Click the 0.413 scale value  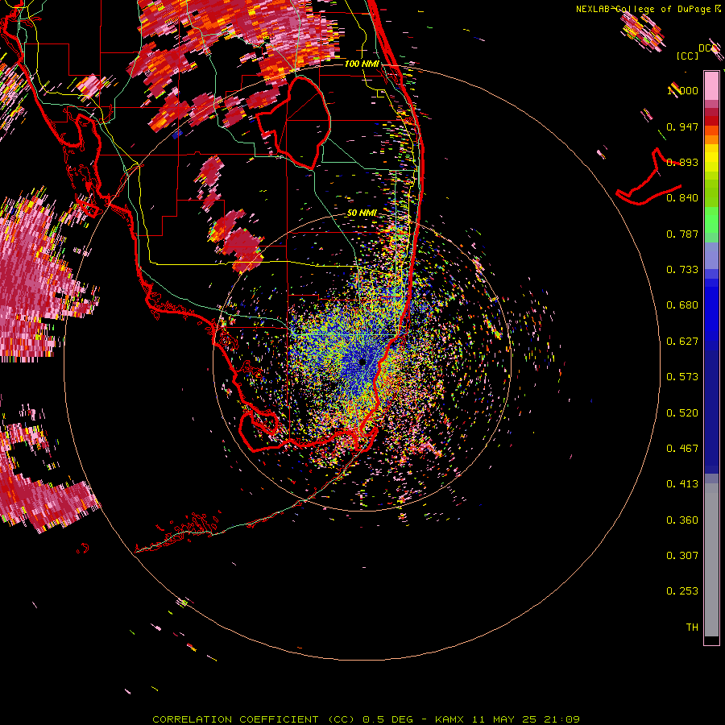[682, 484]
